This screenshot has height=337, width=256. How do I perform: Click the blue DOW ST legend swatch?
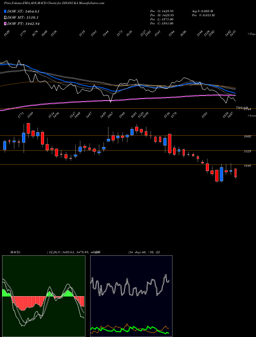pos(5,12)
